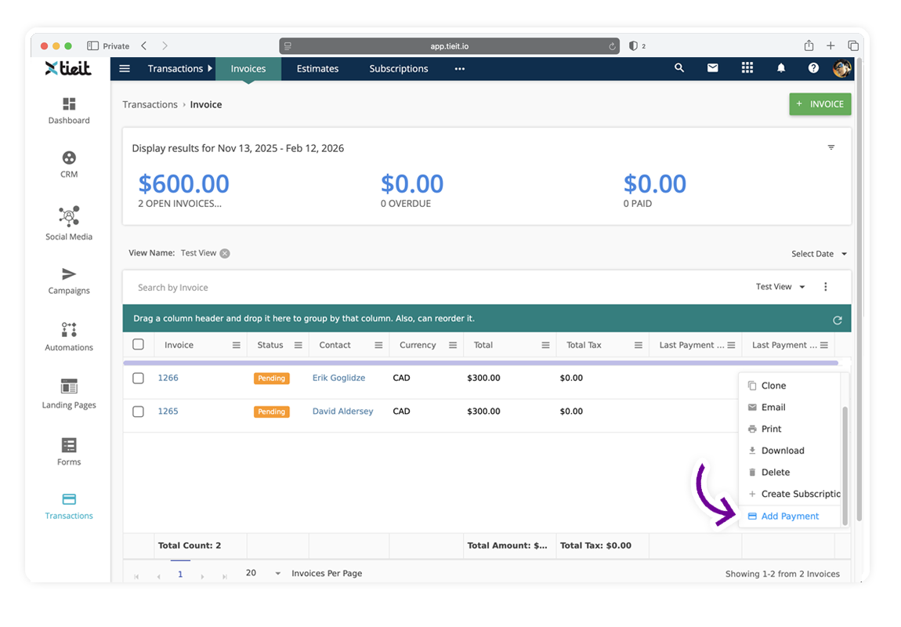Image resolution: width=901 pixels, height=627 pixels.
Task: Open Total Tax column menu icon
Action: (x=638, y=346)
